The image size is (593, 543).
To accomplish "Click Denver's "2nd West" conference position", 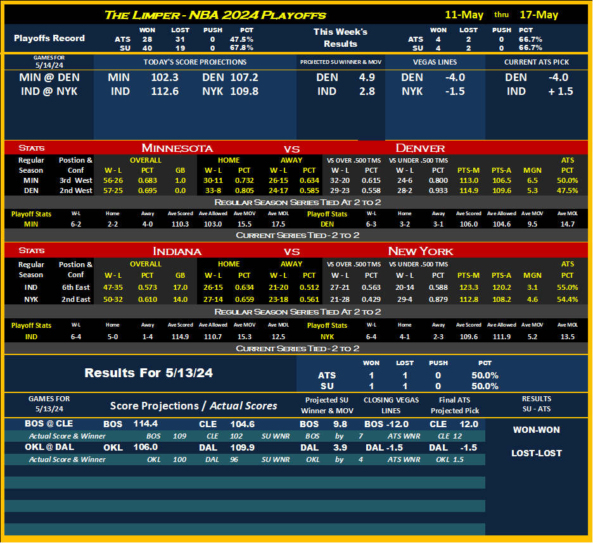I will (x=75, y=191).
